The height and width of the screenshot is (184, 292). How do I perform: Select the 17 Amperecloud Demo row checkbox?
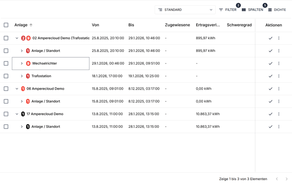(6, 114)
